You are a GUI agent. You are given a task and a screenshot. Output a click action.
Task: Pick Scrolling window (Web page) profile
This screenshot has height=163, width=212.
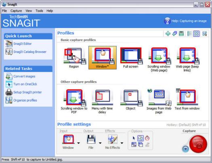(x=159, y=60)
